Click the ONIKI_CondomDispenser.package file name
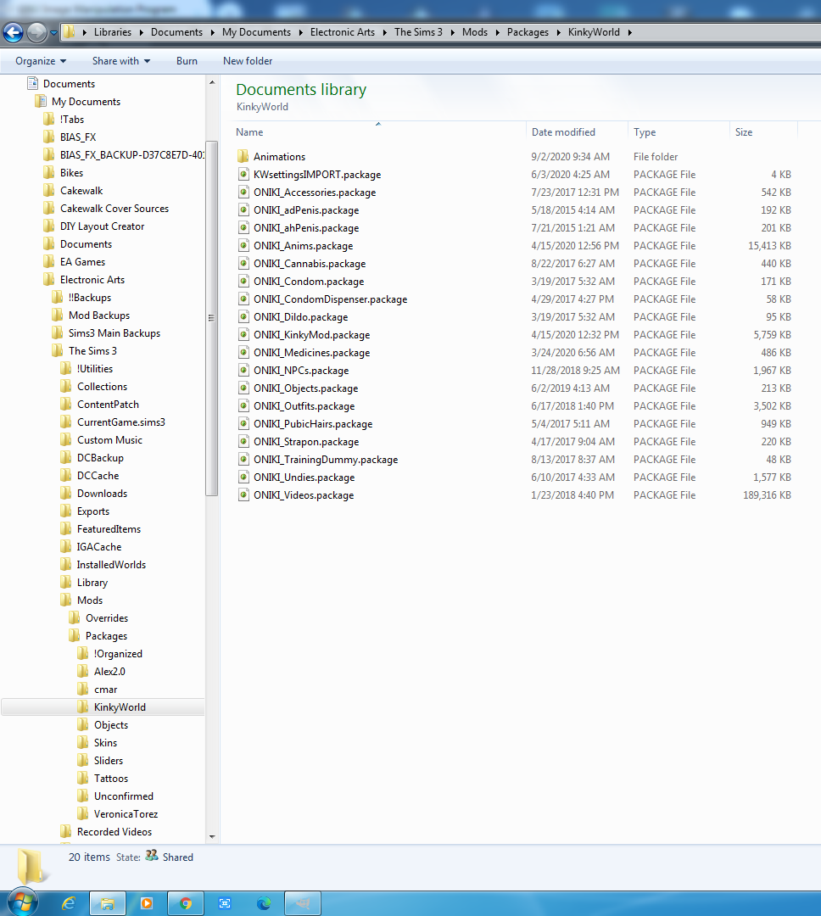Screen dimensions: 821x916 330,299
